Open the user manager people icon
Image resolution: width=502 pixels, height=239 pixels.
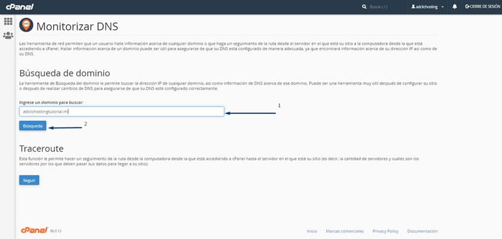coord(8,35)
